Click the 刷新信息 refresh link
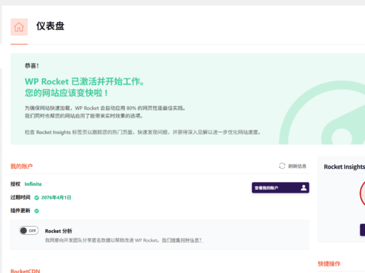This screenshot has width=365, height=273. coord(297,166)
